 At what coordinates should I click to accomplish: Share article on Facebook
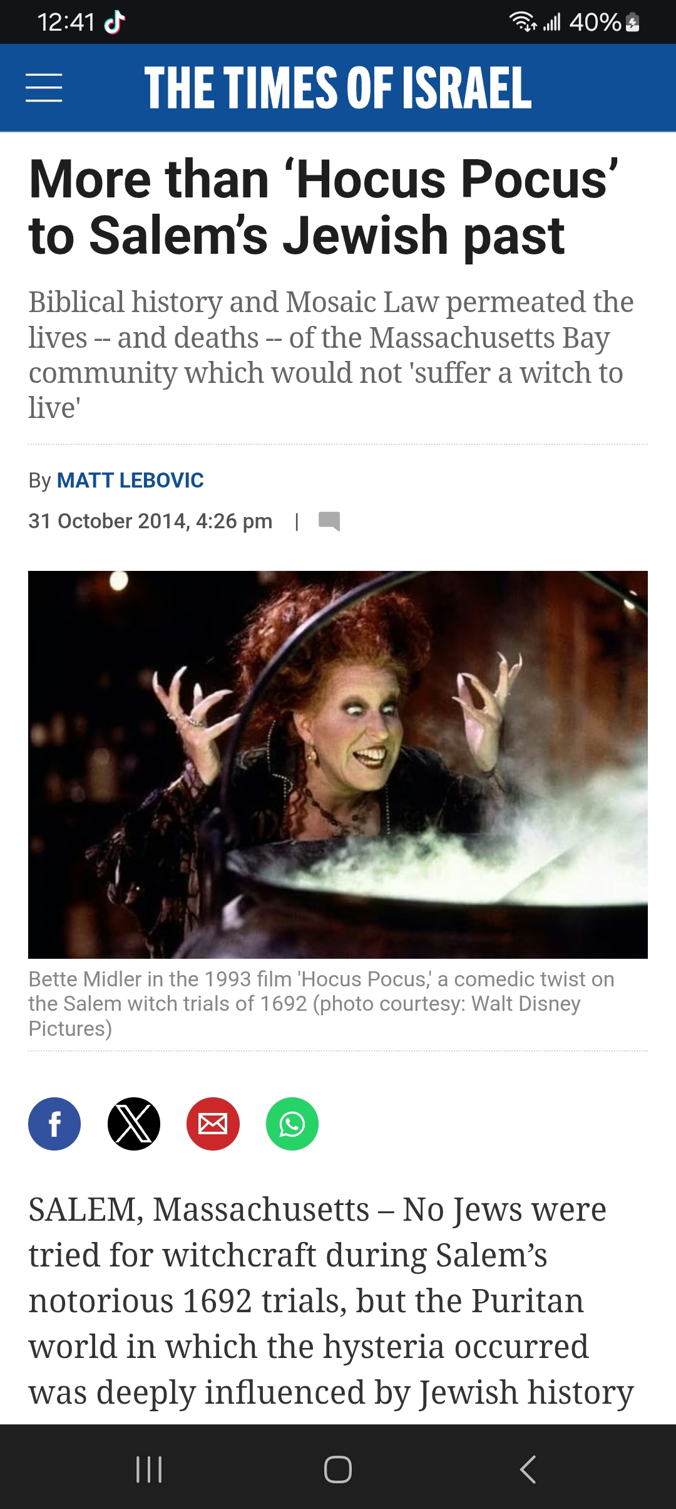(x=54, y=1124)
